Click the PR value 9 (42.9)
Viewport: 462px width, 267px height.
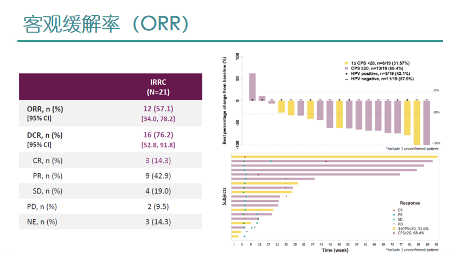click(159, 176)
